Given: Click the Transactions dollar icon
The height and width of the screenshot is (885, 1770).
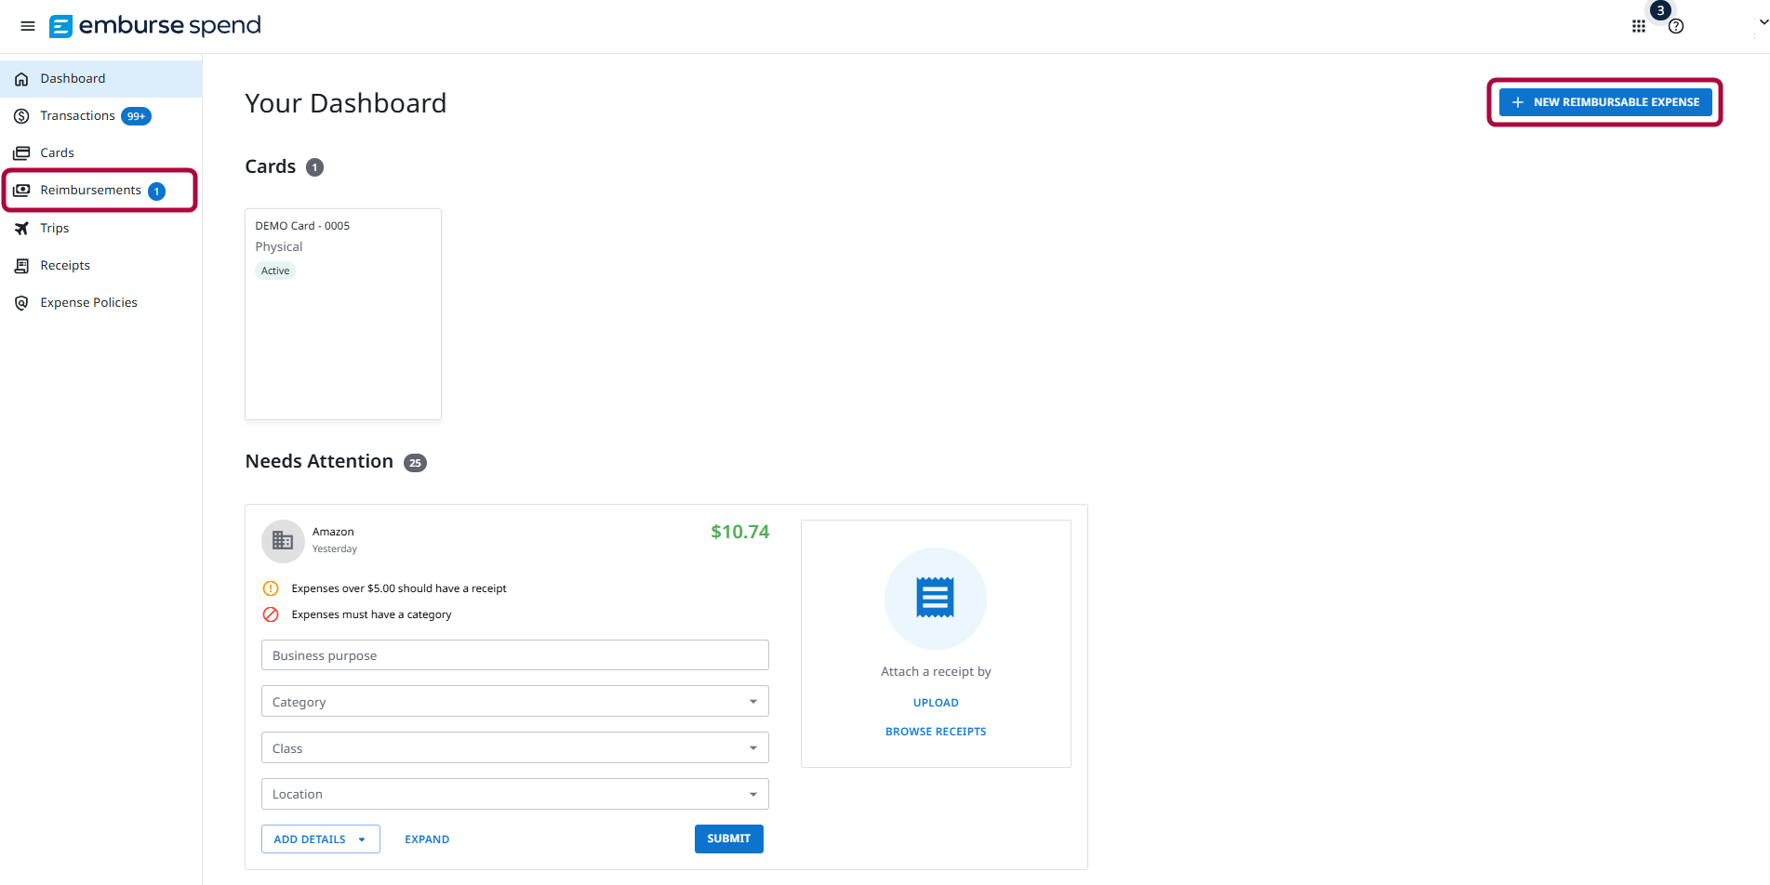Looking at the screenshot, I should (x=21, y=116).
